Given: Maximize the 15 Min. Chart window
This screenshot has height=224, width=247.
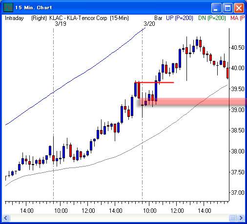Looking at the screenshot, I should (x=227, y=8).
